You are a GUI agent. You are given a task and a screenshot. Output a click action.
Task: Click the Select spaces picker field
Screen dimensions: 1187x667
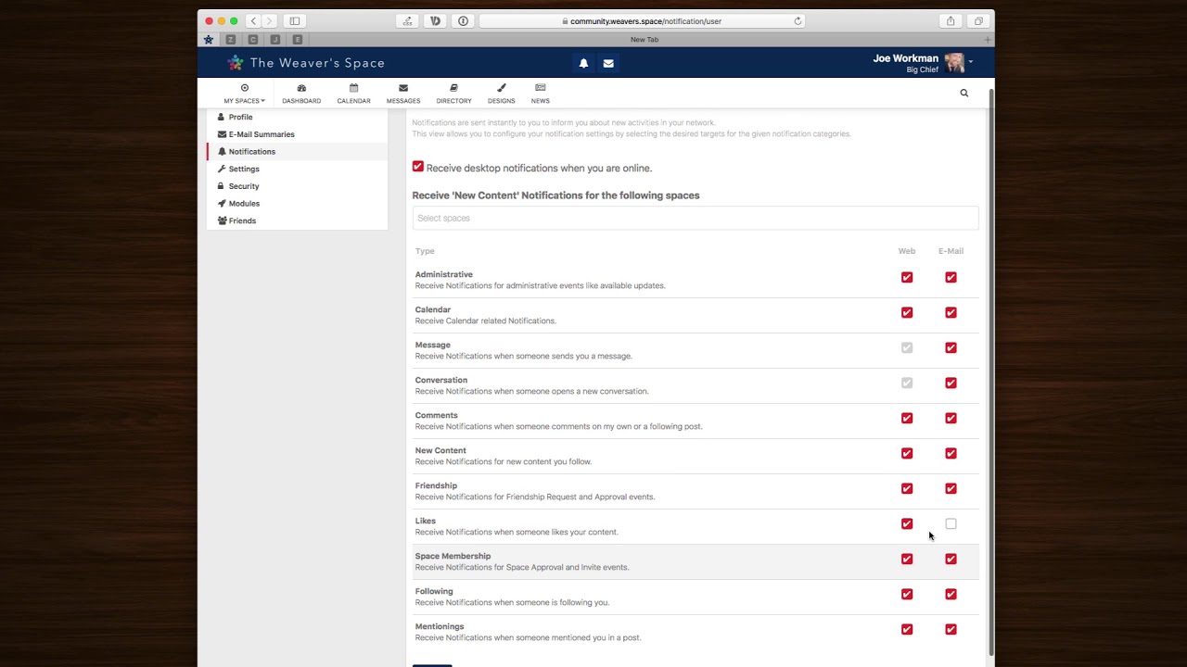695,218
